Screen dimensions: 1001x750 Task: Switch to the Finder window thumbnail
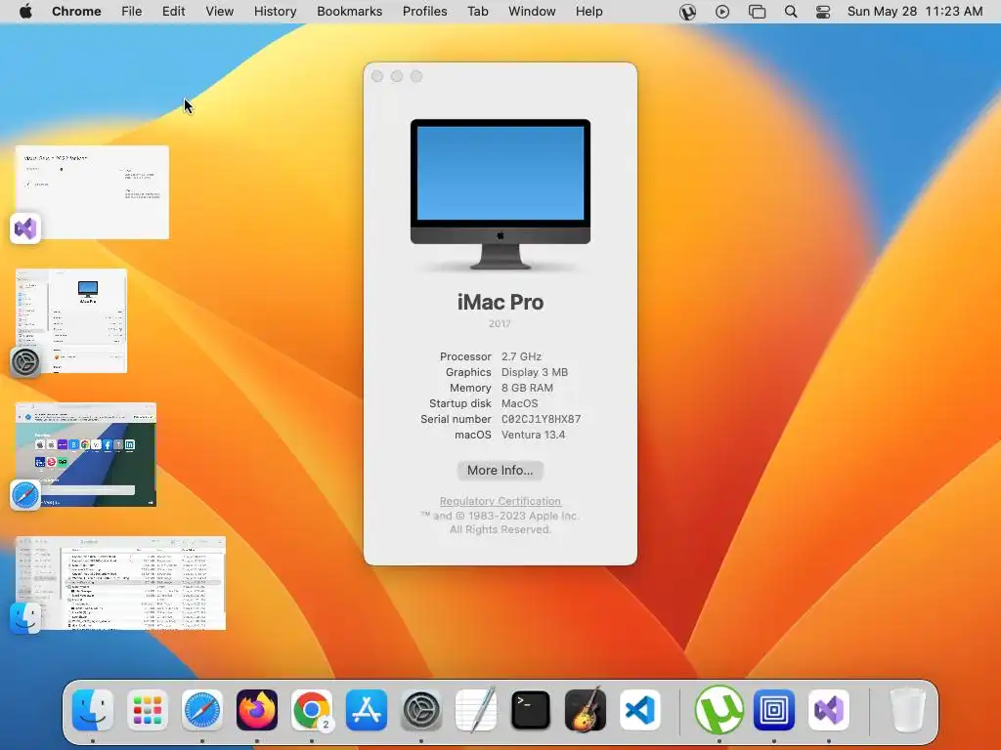tap(120, 584)
